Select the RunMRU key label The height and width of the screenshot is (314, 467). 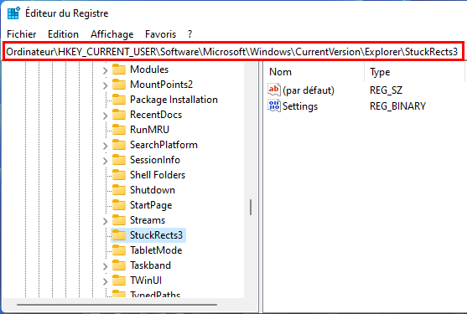pyautogui.click(x=149, y=130)
